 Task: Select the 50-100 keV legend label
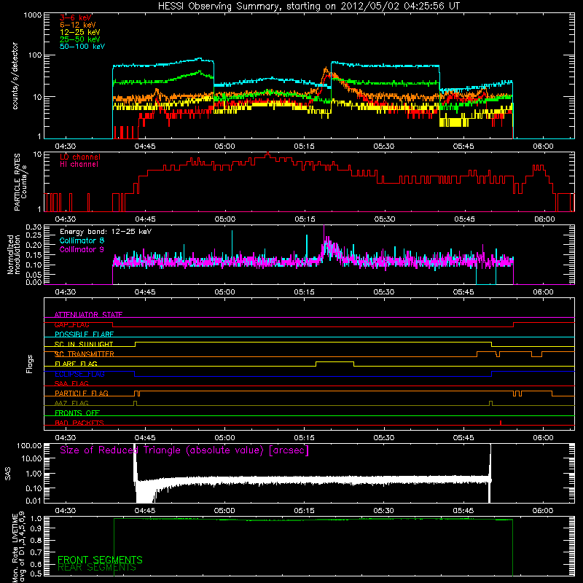(82, 47)
